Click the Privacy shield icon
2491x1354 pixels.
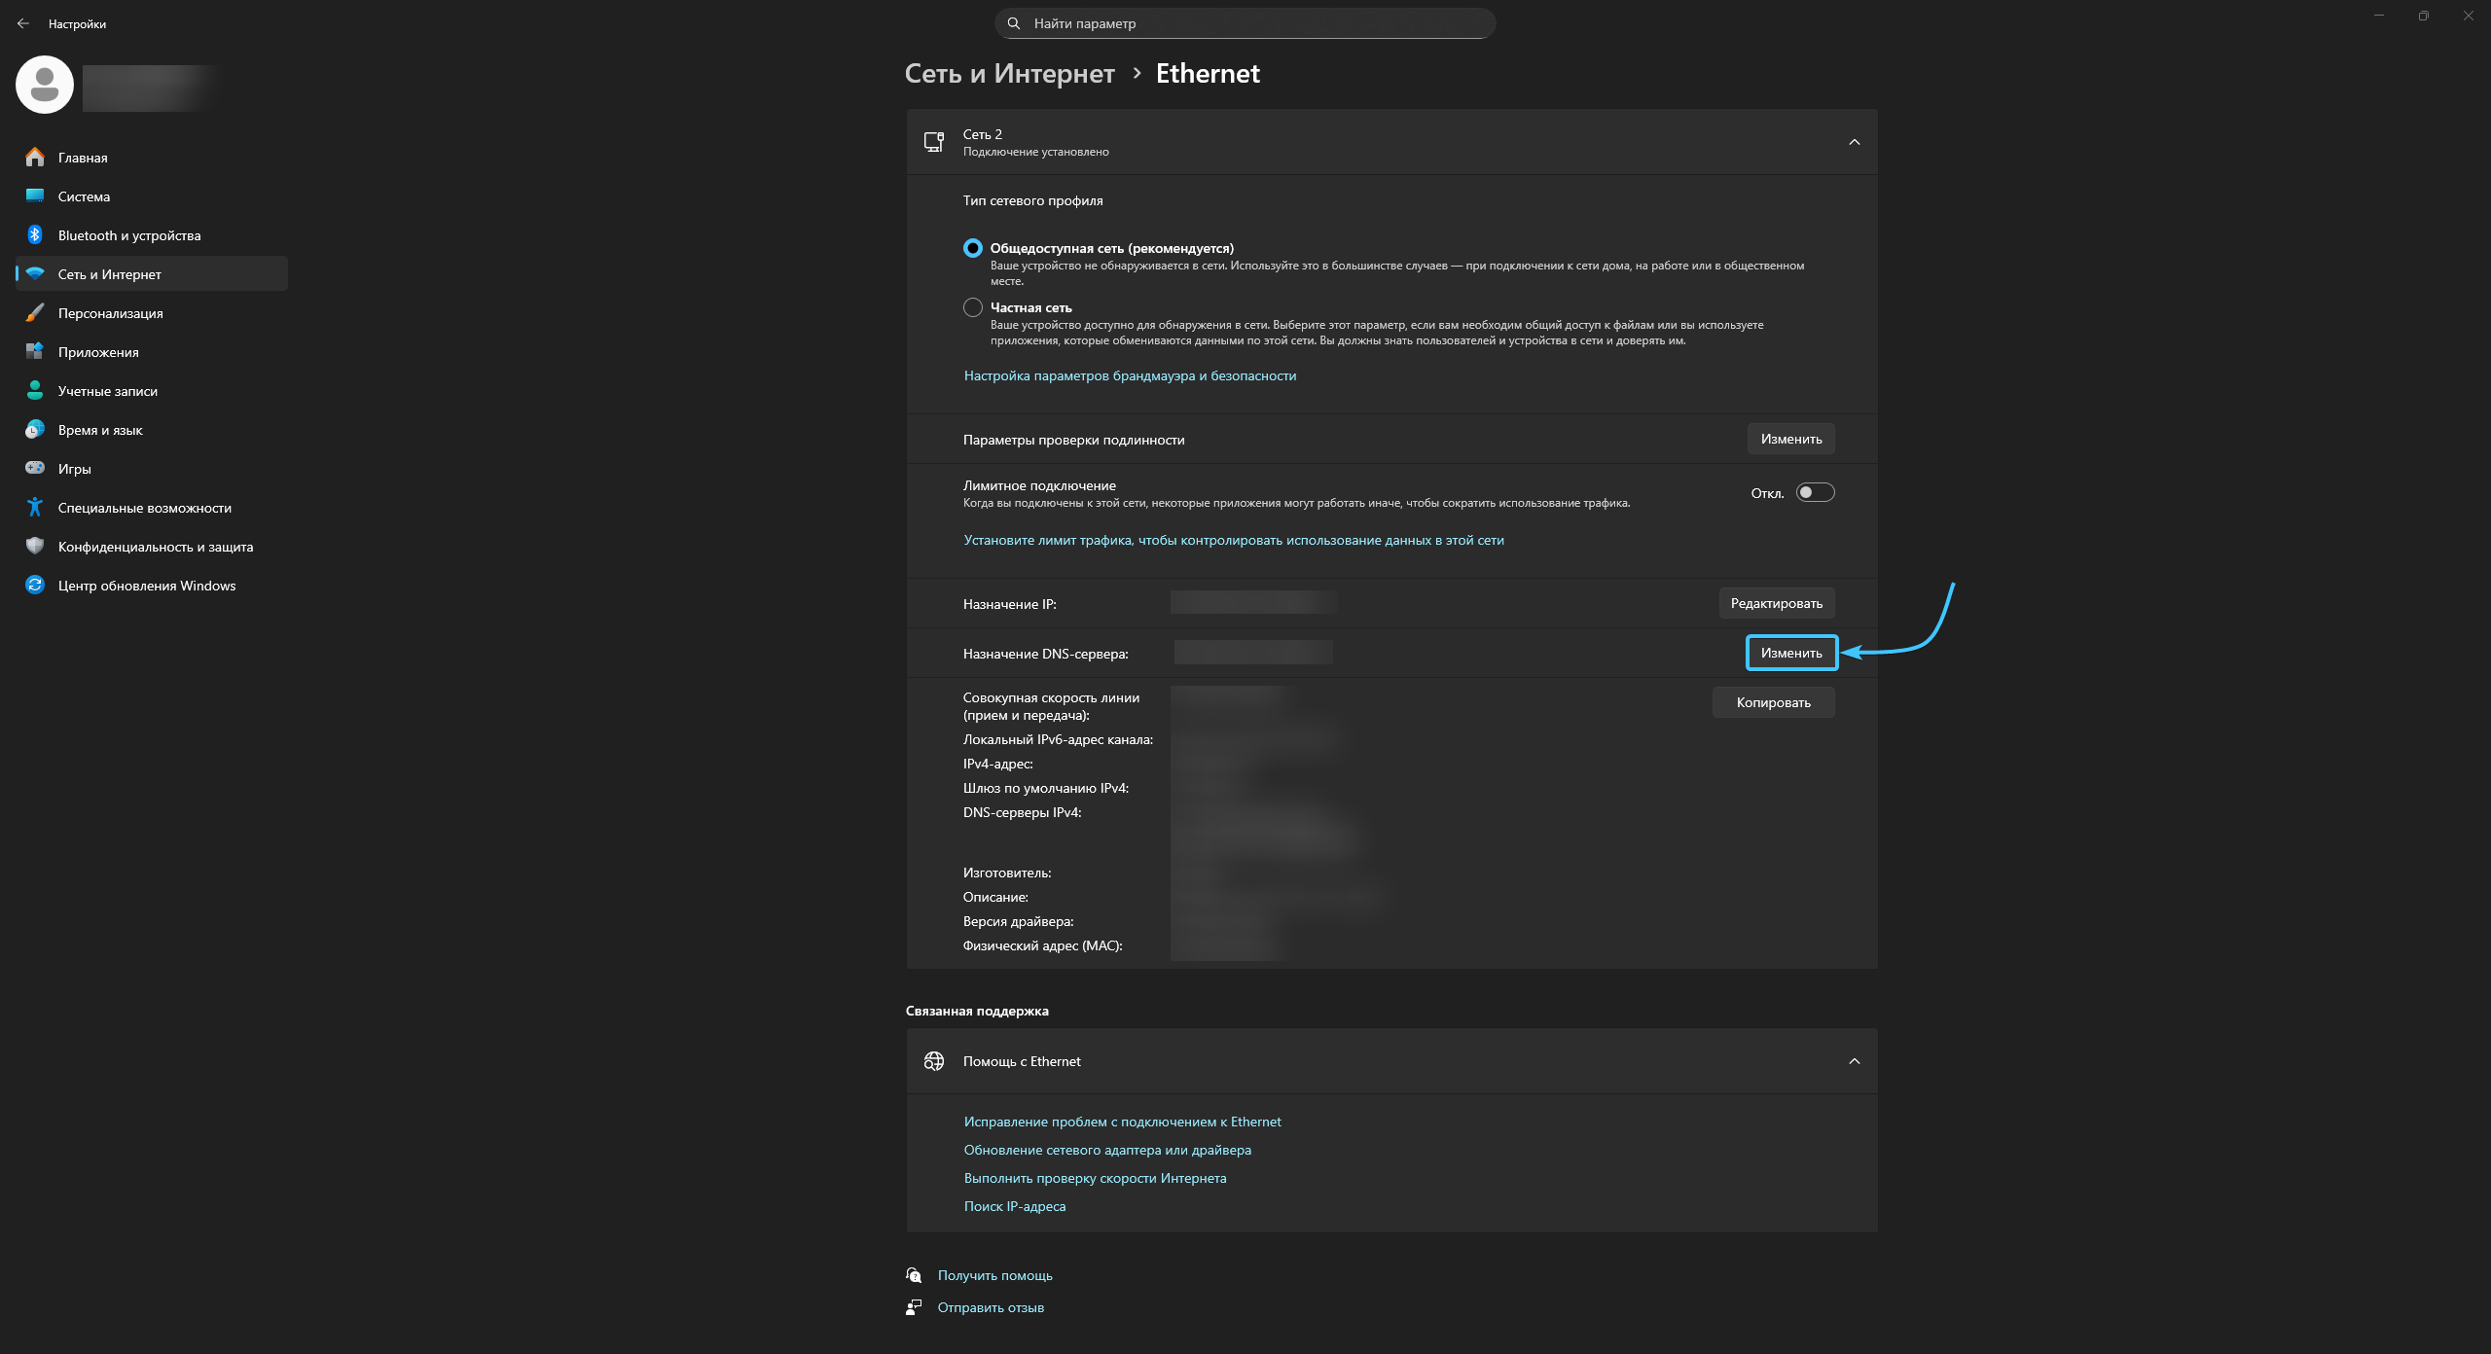click(35, 546)
